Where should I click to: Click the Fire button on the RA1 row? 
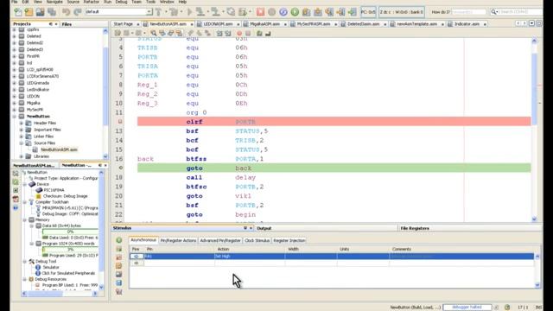pyautogui.click(x=137, y=256)
